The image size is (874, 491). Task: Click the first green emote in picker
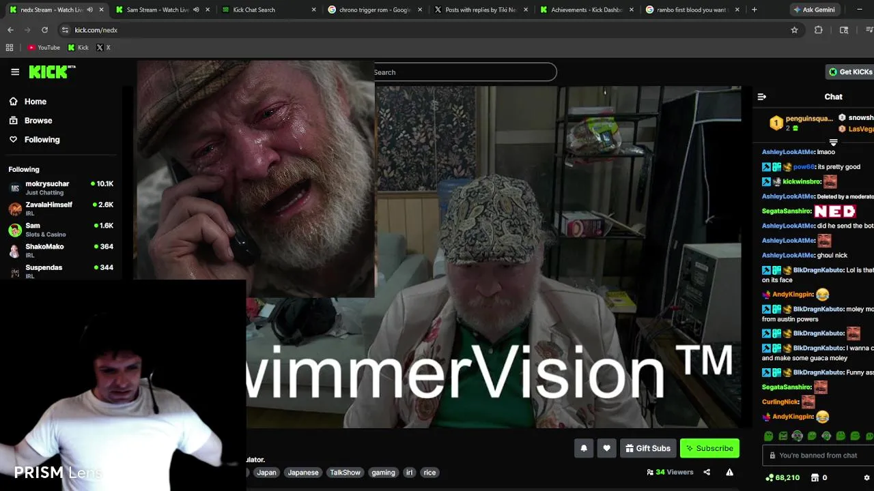[x=769, y=436]
